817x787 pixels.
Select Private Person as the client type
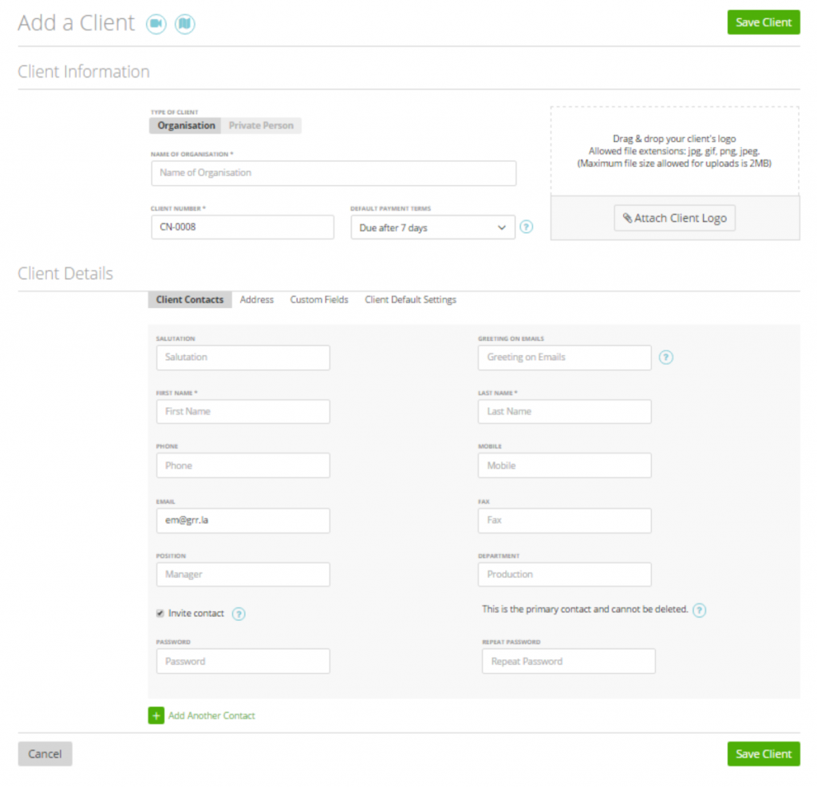click(x=261, y=125)
